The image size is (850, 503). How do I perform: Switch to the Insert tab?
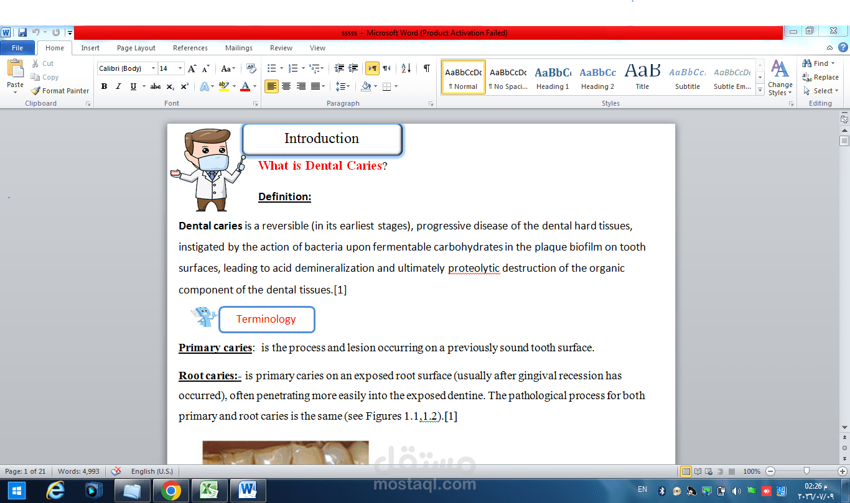pyautogui.click(x=90, y=48)
